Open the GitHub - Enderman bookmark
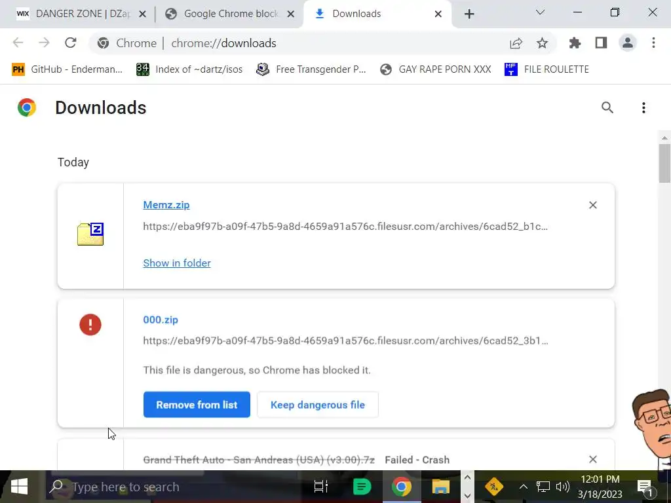 (67, 69)
